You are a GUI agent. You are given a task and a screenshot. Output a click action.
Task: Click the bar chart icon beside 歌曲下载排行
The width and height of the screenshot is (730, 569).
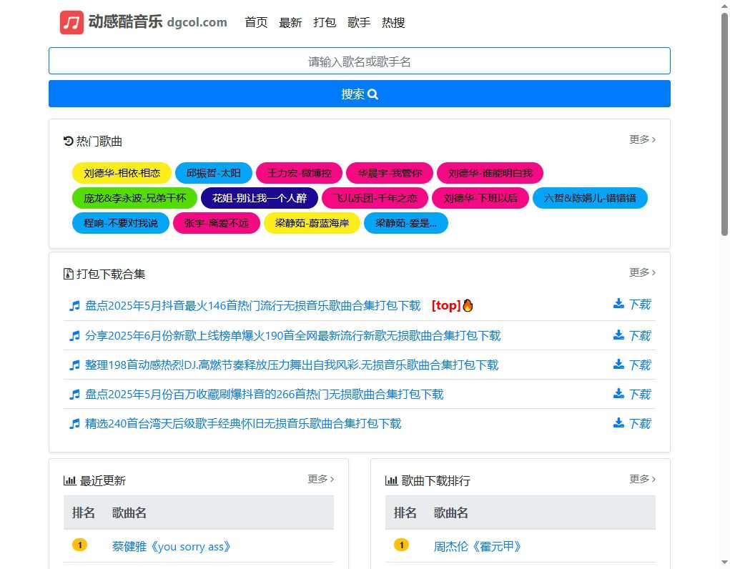(391, 480)
